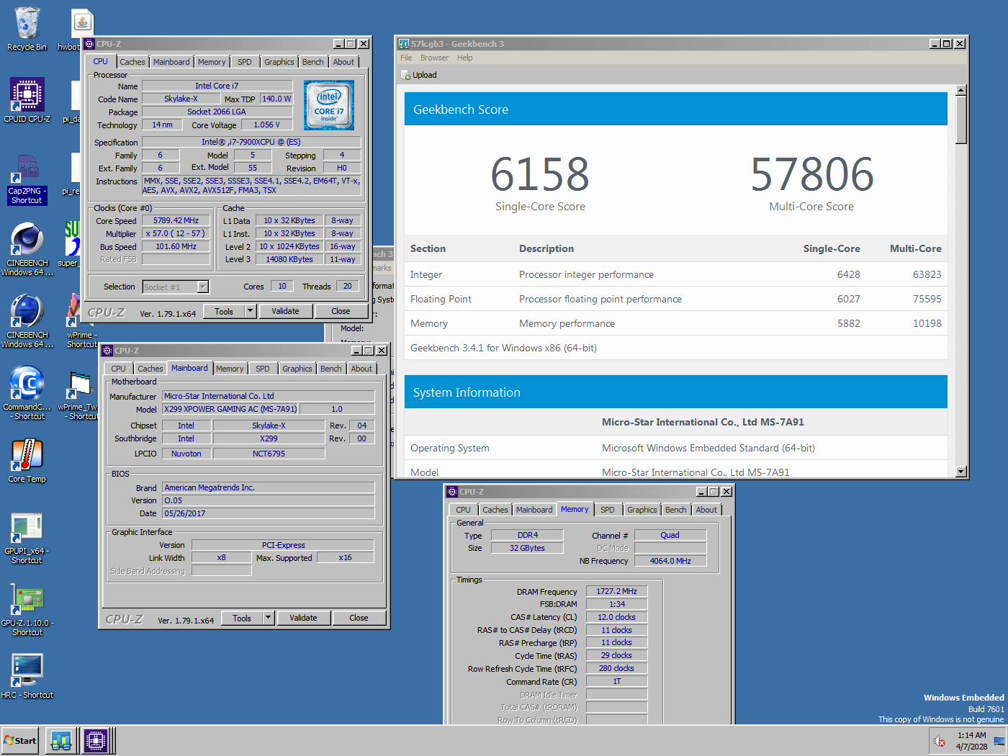Switch to Caches tab in CPU window
The height and width of the screenshot is (756, 1008).
pos(132,62)
